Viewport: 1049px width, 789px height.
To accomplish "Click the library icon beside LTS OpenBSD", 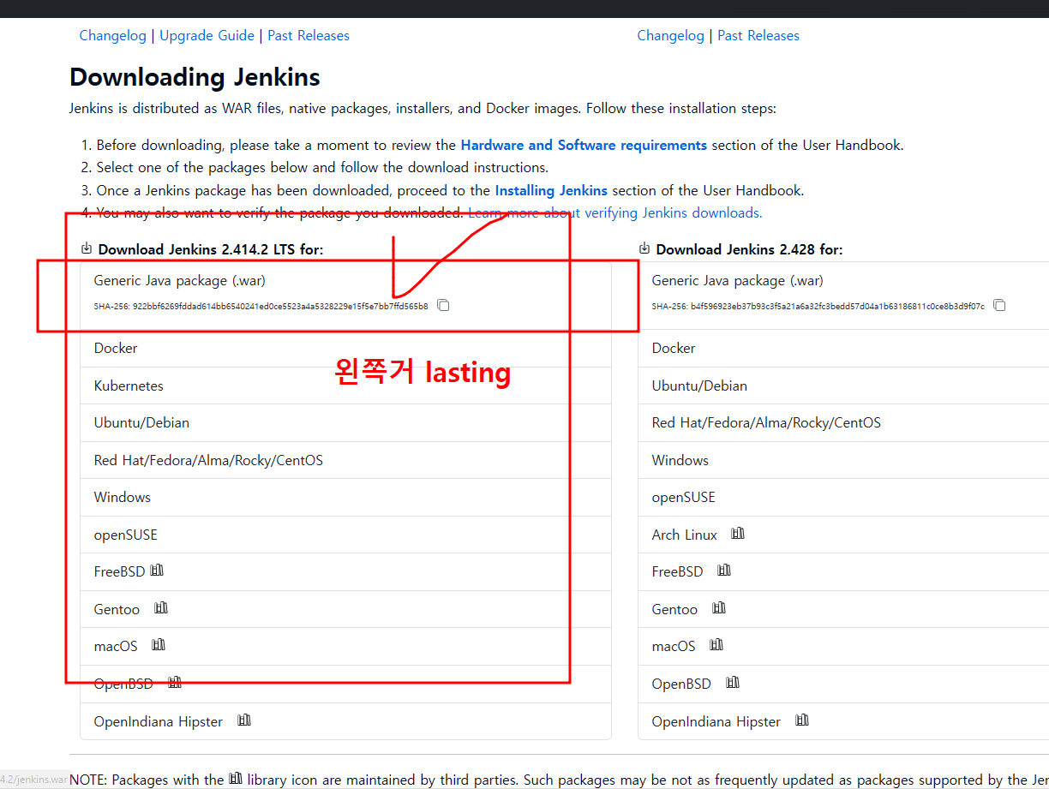I will coord(175,683).
